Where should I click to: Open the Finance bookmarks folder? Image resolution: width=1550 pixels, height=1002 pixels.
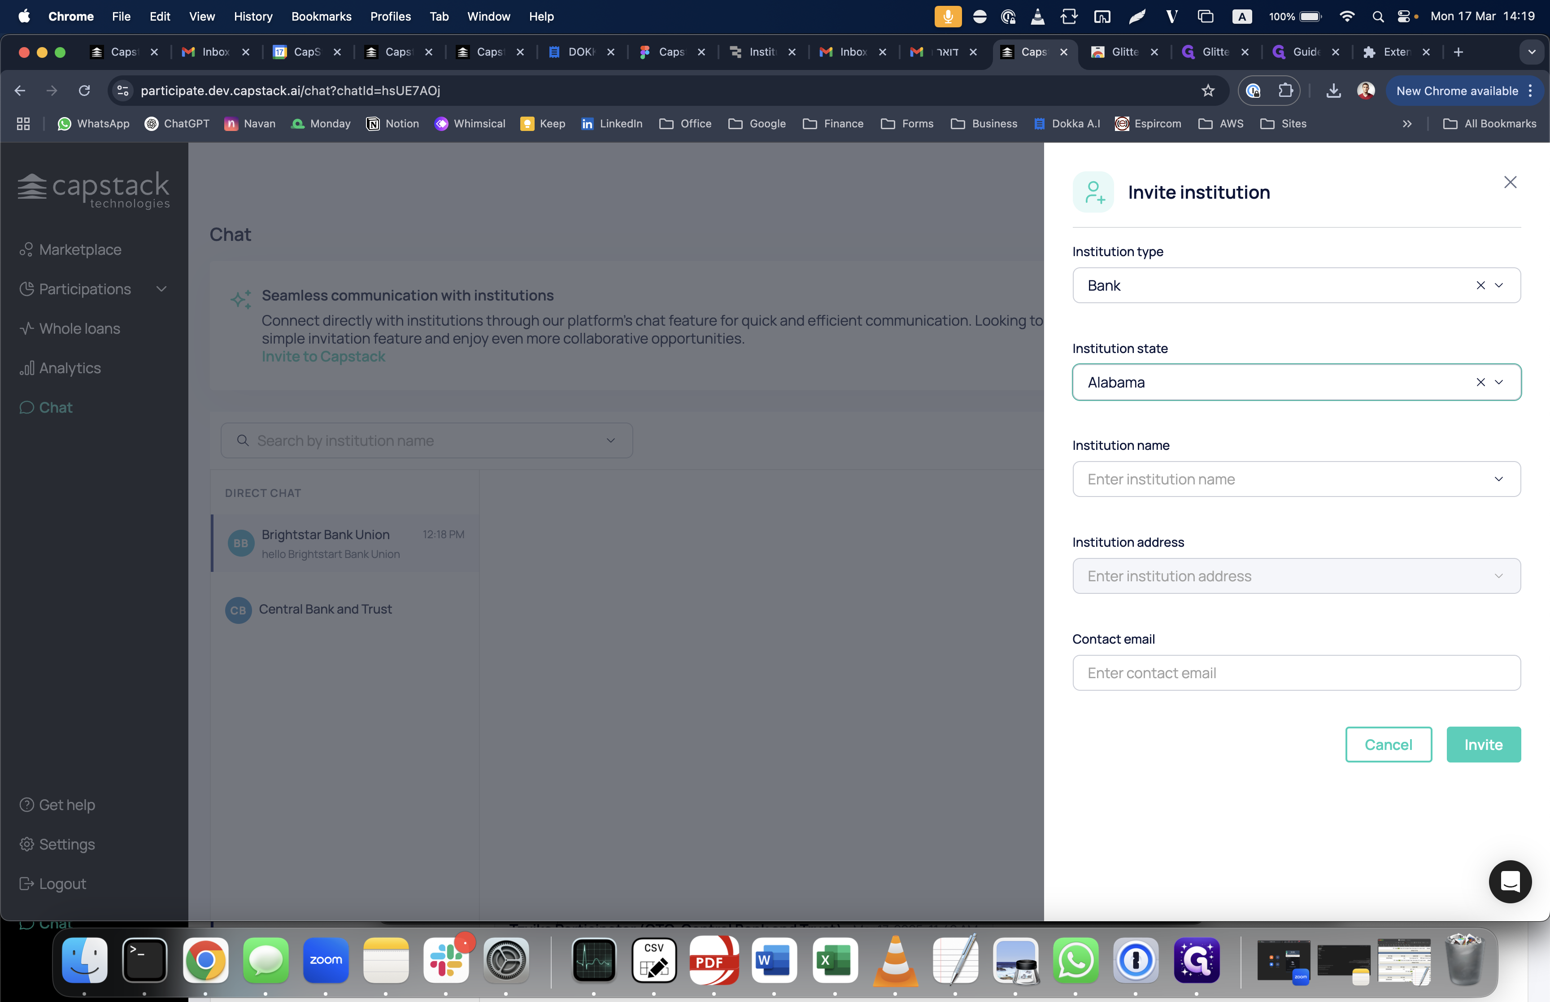(x=833, y=124)
